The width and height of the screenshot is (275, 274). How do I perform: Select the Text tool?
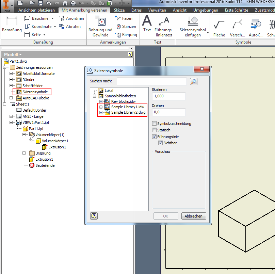point(147,24)
